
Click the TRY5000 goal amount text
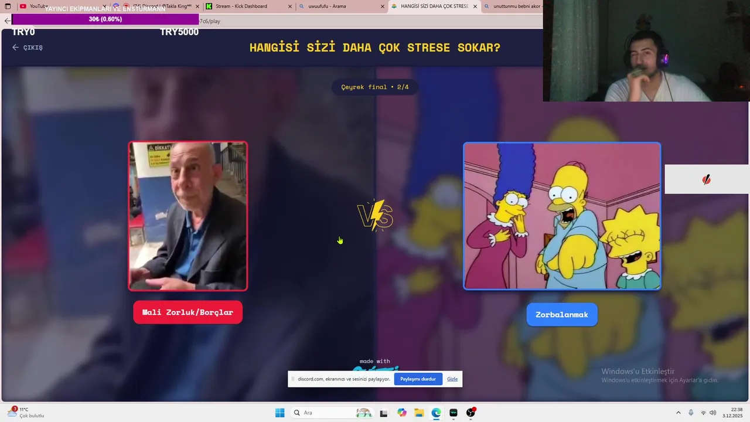click(179, 32)
